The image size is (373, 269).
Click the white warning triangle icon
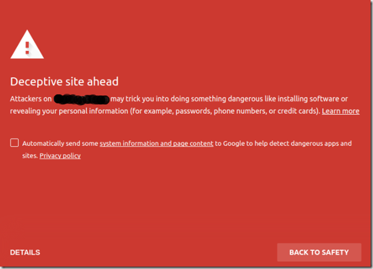point(28,45)
